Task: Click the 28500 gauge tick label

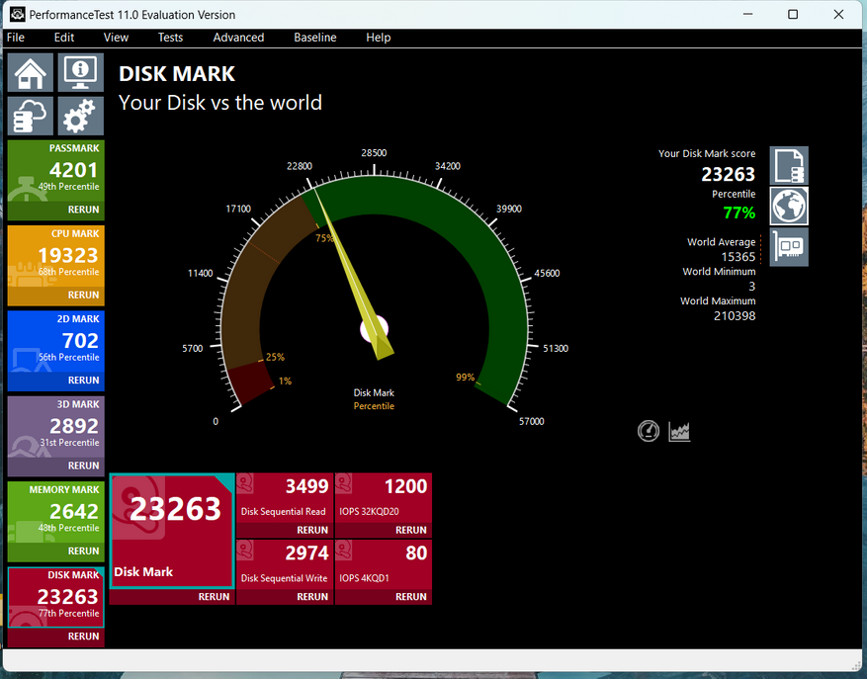Action: tap(374, 152)
